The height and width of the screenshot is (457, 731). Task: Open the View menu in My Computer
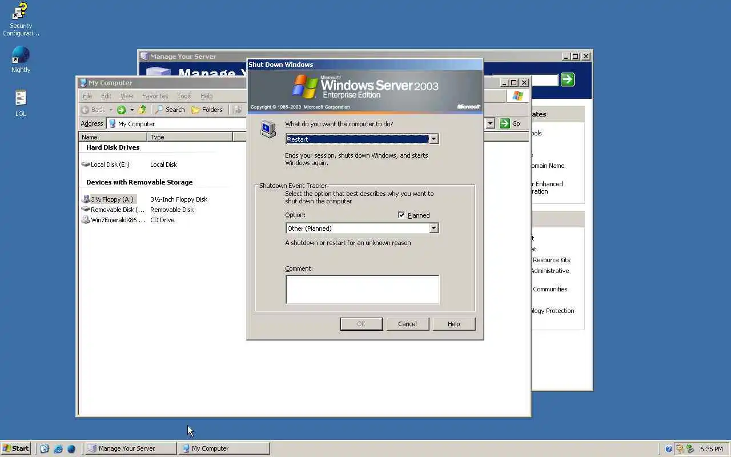(127, 96)
